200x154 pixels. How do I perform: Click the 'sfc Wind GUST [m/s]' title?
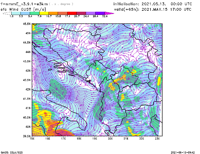coord(23,9)
